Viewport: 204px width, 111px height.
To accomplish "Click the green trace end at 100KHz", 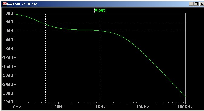I will click(185, 96).
